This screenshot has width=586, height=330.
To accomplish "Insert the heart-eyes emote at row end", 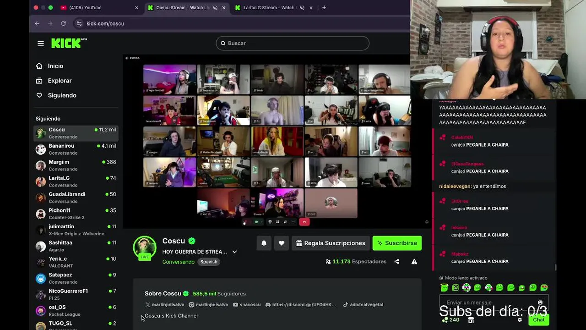I will tap(544, 288).
